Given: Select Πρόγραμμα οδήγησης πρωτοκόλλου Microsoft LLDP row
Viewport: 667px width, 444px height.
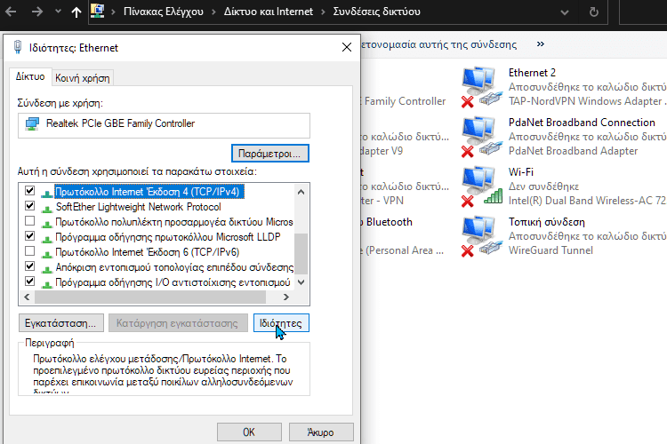Looking at the screenshot, I should (167, 237).
